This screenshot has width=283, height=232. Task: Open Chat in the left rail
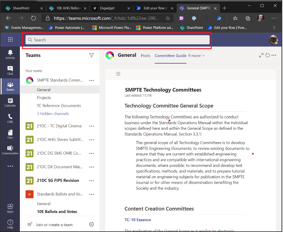point(10,70)
